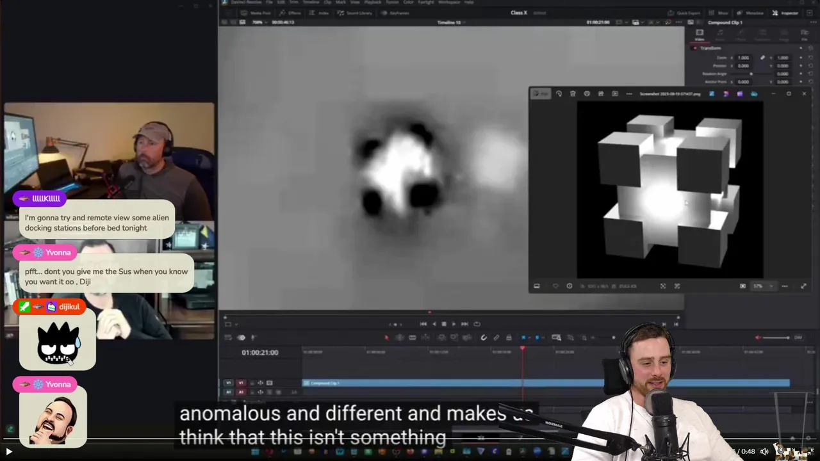Show file info in Photos viewer
The width and height of the screenshot is (820, 461).
point(570,286)
